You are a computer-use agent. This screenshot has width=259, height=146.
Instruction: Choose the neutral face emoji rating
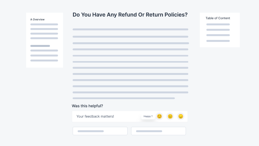170,116
